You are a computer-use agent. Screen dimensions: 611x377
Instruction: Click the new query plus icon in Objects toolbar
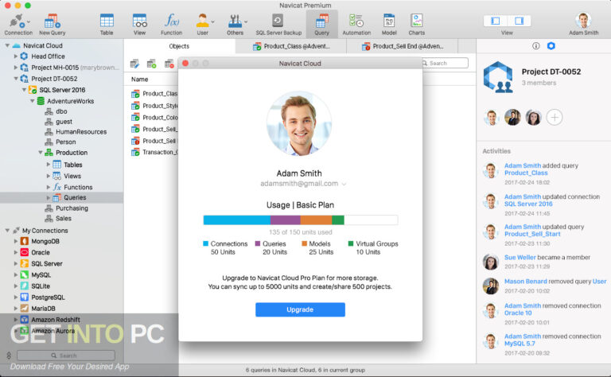[151, 64]
